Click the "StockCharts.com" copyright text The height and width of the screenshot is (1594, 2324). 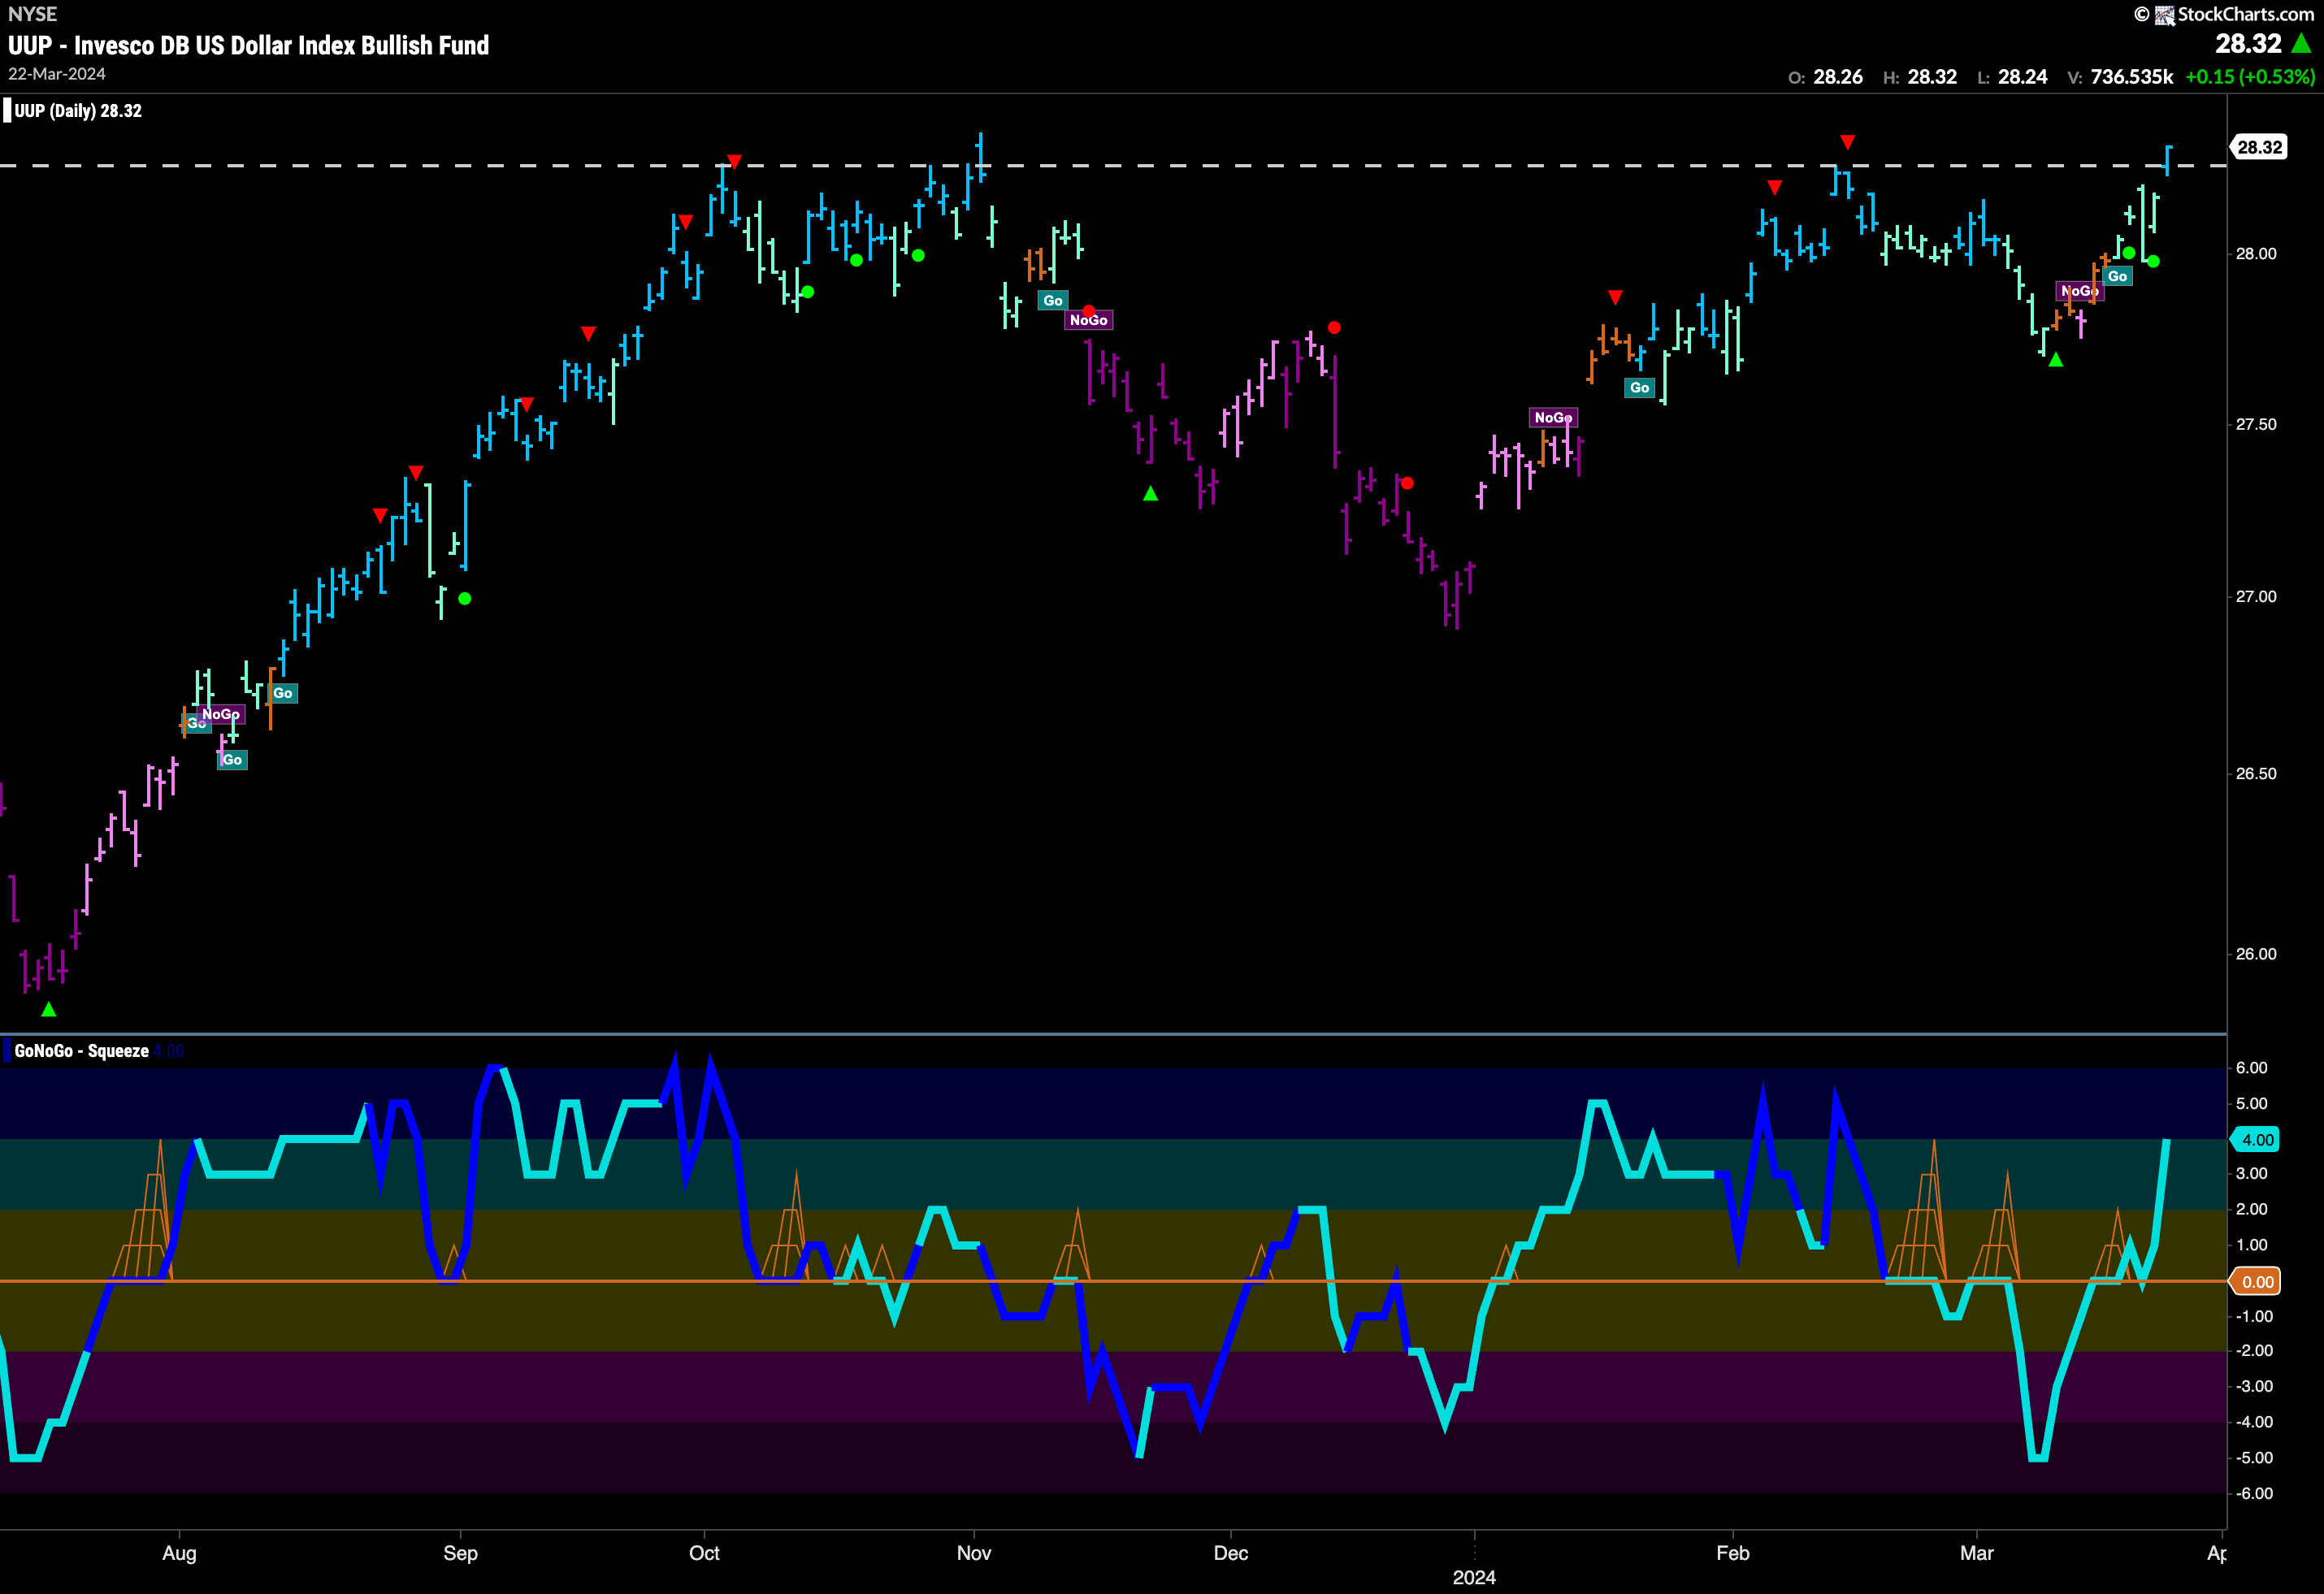[x=2245, y=15]
